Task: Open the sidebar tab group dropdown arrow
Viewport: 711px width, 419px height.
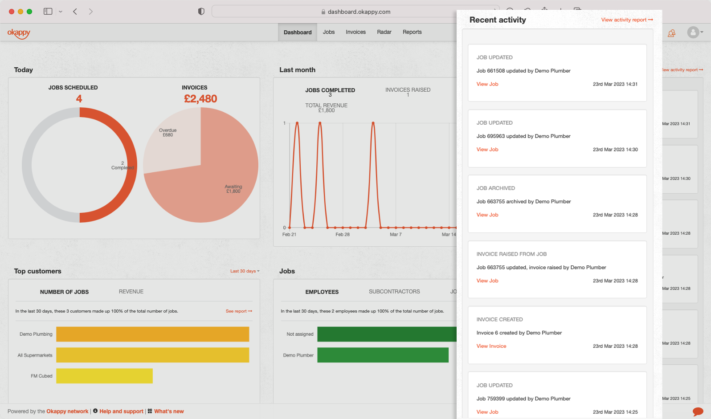Action: 61,12
